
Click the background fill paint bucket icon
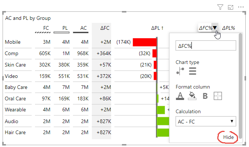coord(192,96)
